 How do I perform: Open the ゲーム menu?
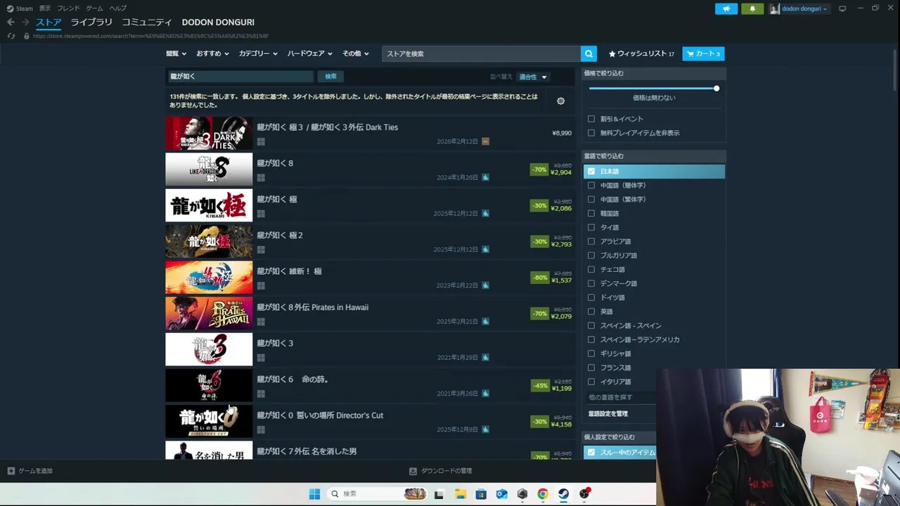tap(94, 8)
